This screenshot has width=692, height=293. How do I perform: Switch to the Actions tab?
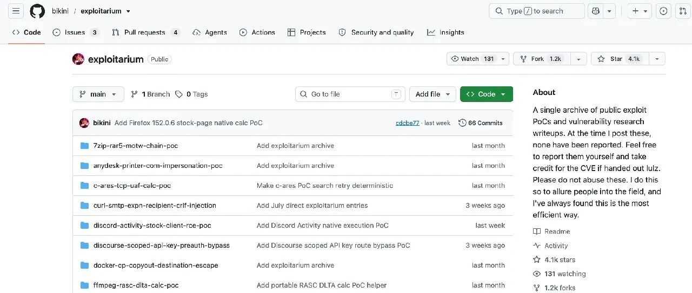(257, 32)
